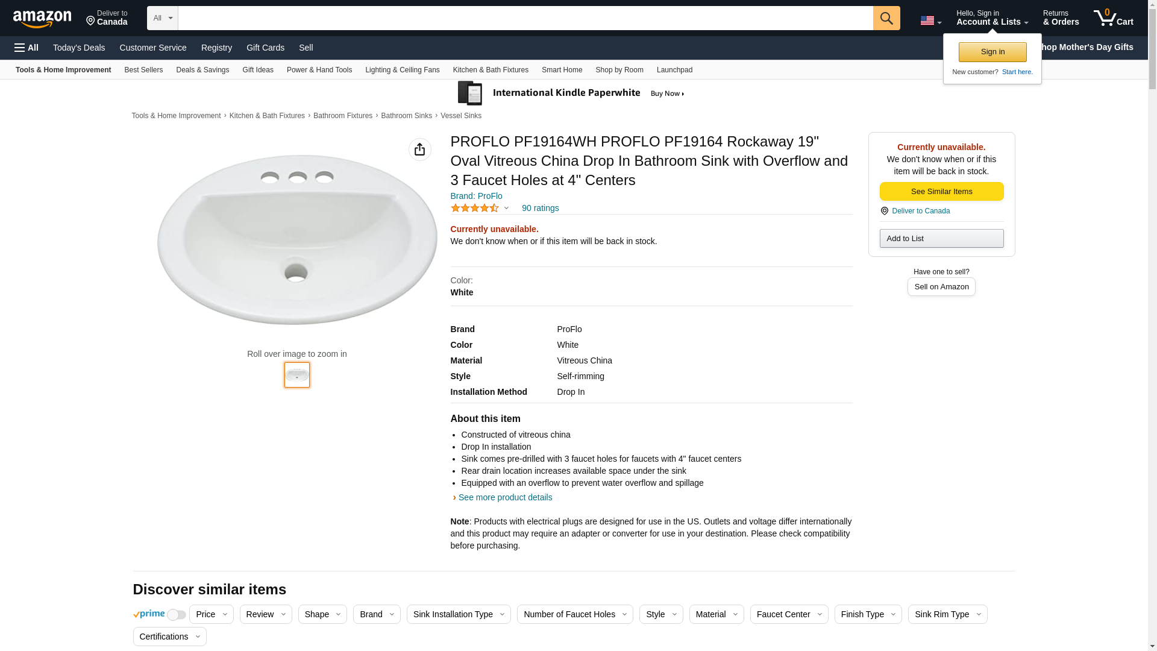Go to Best Sellers tab
This screenshot has height=651, width=1157.
[143, 70]
